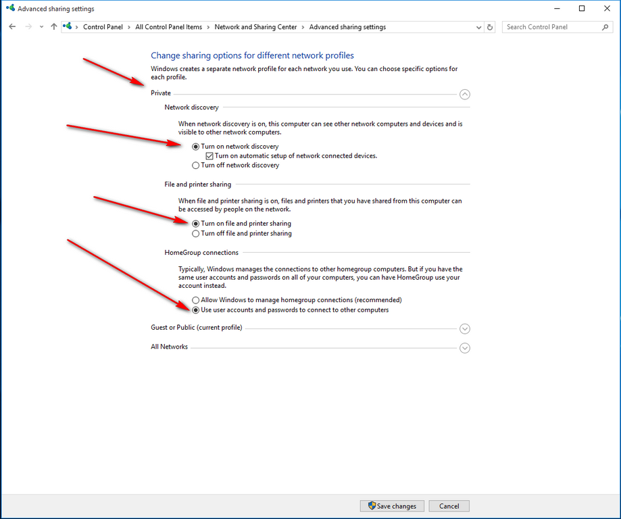The width and height of the screenshot is (621, 519).
Task: Maximize the Advanced sharing settings window
Action: (x=582, y=8)
